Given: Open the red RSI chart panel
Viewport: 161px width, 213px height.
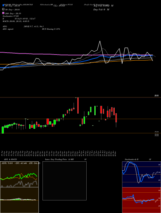Looking at the screenshot, I should (x=141, y=200).
